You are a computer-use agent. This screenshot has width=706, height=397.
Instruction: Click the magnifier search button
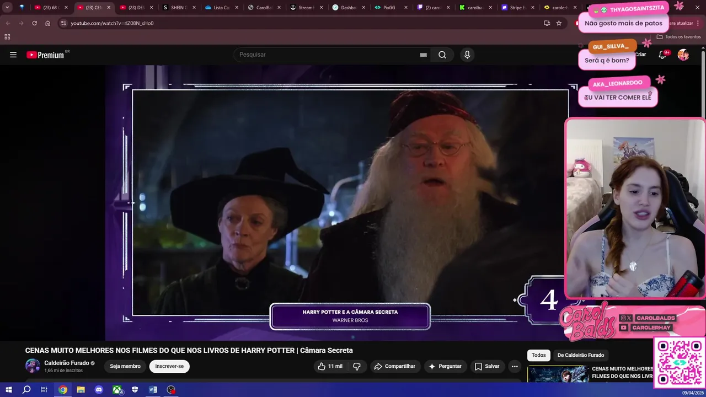click(x=442, y=55)
